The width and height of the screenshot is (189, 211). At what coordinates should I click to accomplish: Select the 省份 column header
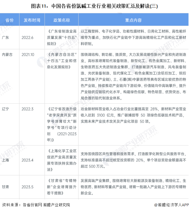[9, 20]
